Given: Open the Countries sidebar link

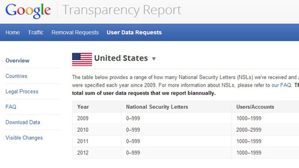Looking at the screenshot, I should click(16, 76).
